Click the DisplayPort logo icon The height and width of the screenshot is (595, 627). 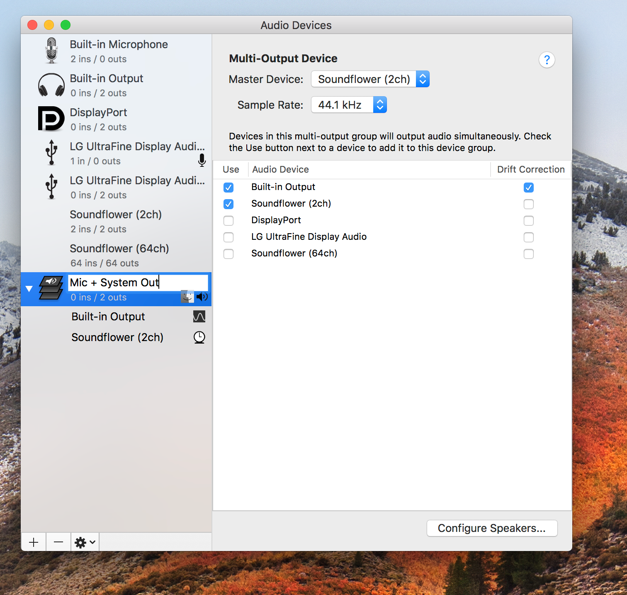pos(51,119)
